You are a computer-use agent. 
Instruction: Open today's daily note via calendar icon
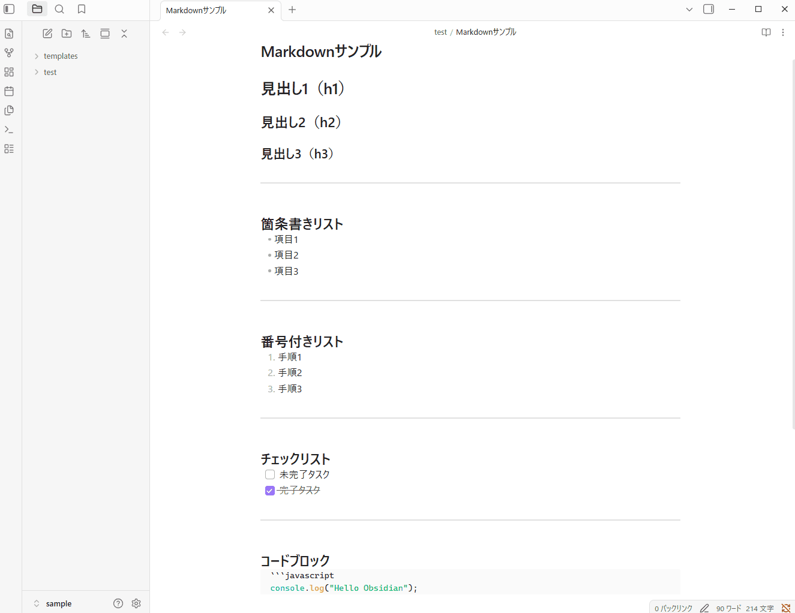[9, 91]
